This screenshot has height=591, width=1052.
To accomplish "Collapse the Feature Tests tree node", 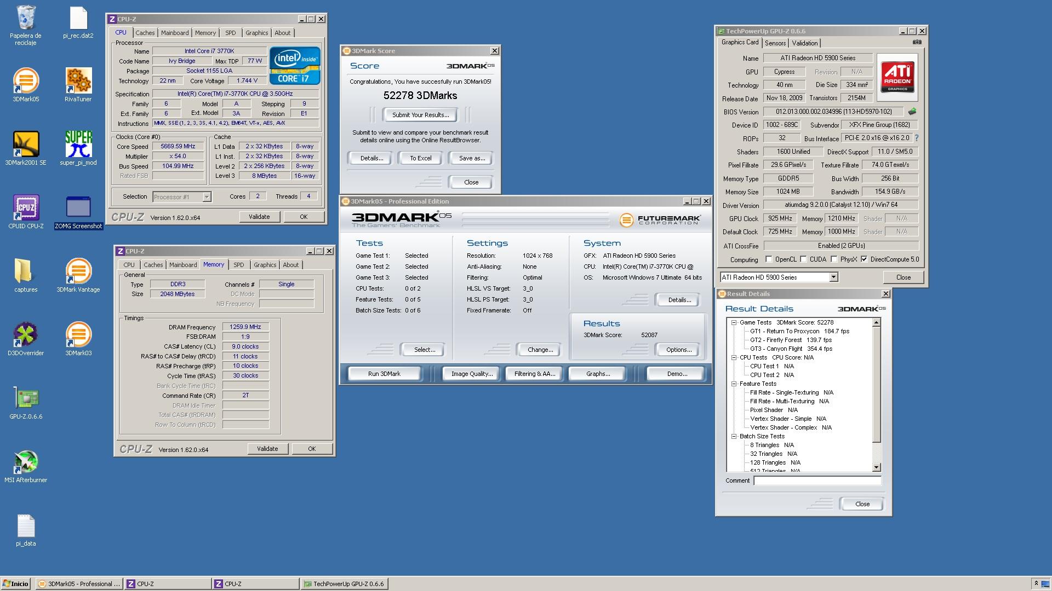I will (x=734, y=384).
